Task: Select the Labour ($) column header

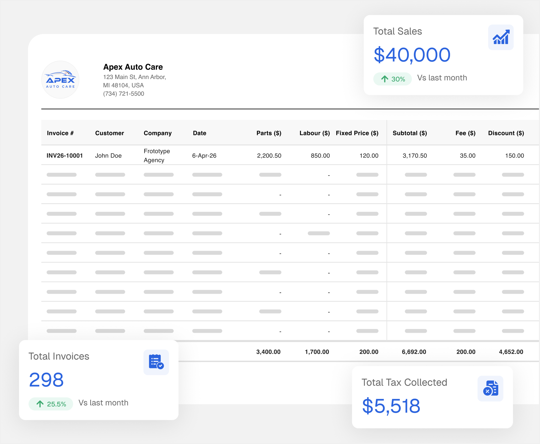Action: pyautogui.click(x=315, y=133)
